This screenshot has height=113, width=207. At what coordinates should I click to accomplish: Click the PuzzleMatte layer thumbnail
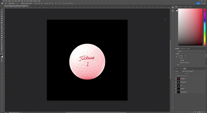pyautogui.click(x=179, y=79)
